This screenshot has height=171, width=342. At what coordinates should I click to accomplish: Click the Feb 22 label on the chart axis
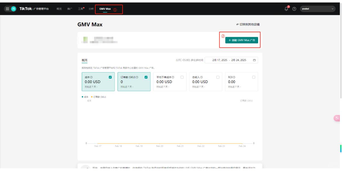point(201,146)
